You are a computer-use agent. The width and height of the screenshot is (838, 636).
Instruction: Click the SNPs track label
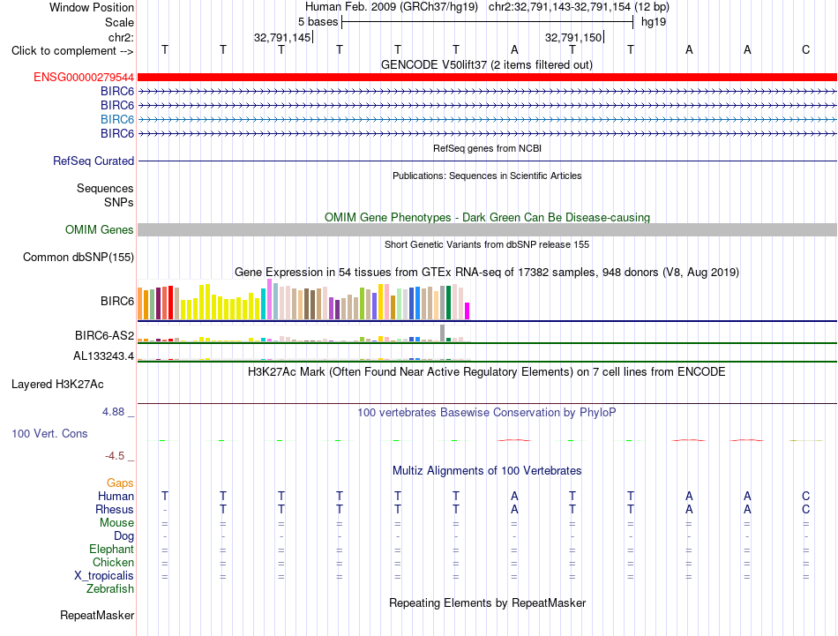pos(119,203)
